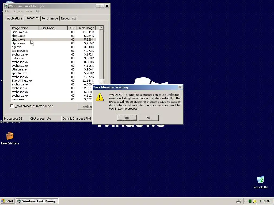Maximize the Windows Task Manager window

(x=102, y=6)
